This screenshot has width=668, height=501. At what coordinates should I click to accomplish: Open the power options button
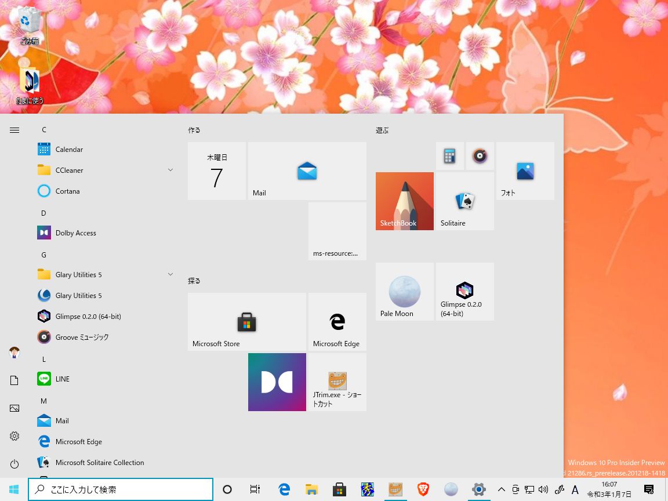coord(14,464)
